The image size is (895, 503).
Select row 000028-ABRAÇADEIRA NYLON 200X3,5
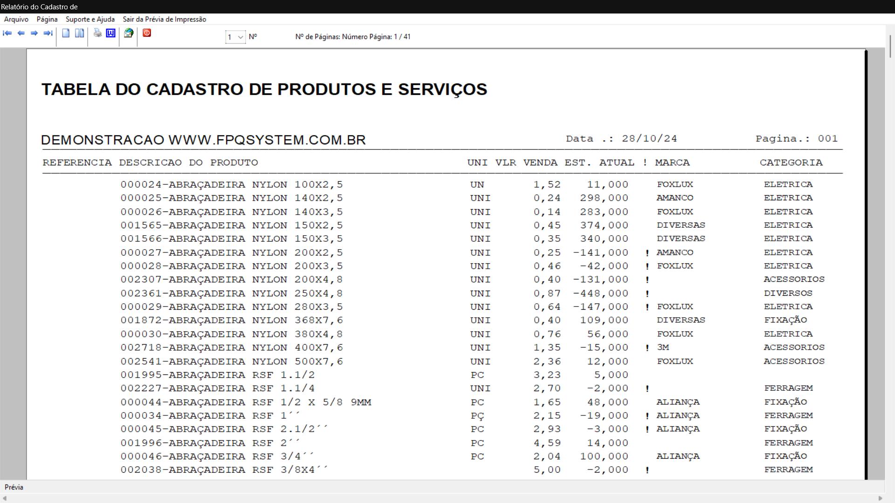[467, 266]
